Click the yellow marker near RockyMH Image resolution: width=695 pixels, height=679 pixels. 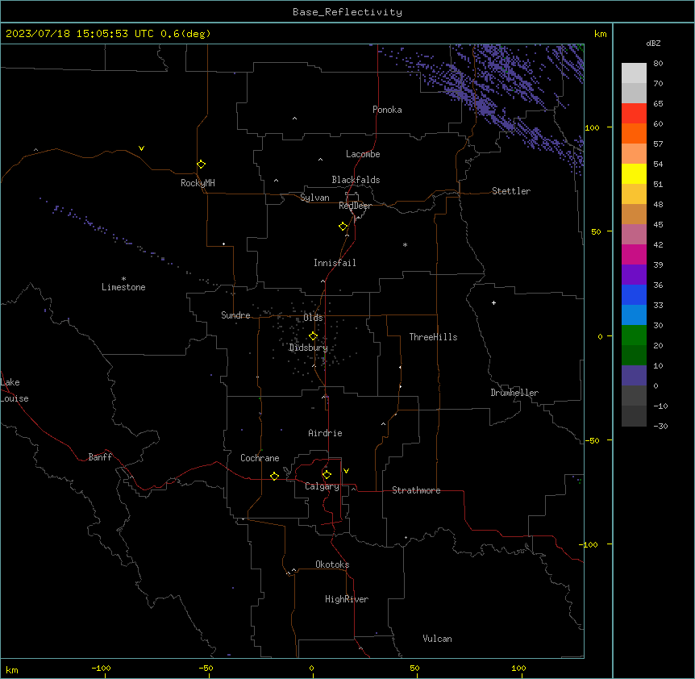202,165
